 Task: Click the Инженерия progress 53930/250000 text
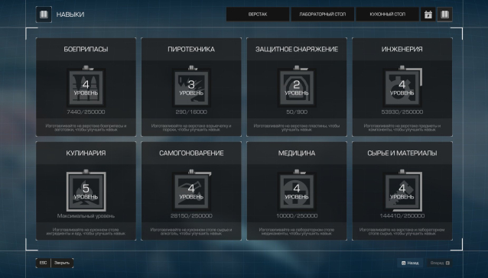[402, 112]
